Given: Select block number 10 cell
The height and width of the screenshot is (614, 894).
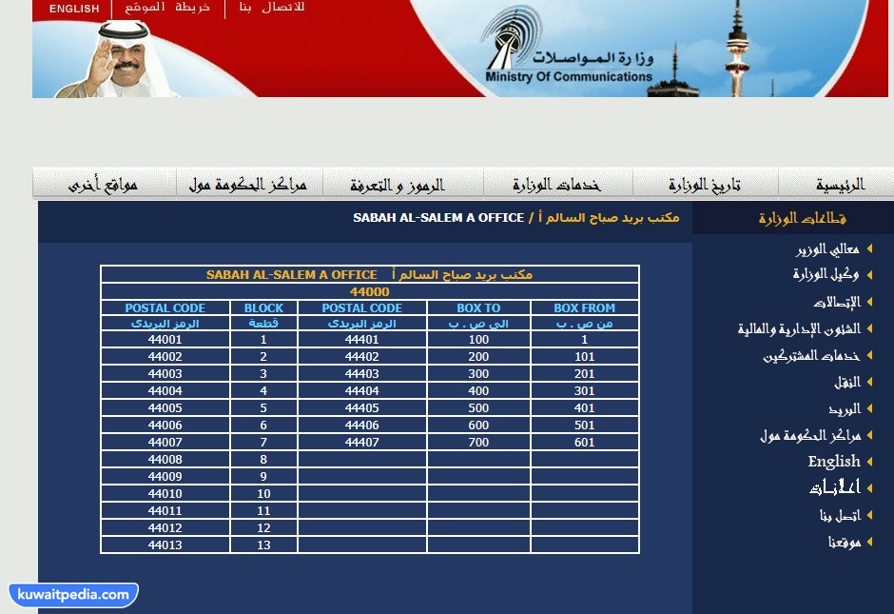Looking at the screenshot, I should [263, 494].
